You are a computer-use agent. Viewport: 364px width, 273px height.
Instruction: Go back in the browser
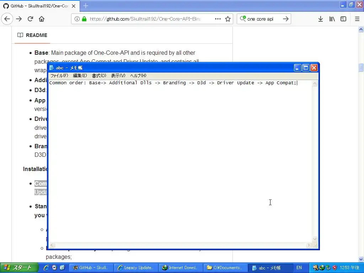(x=7, y=19)
